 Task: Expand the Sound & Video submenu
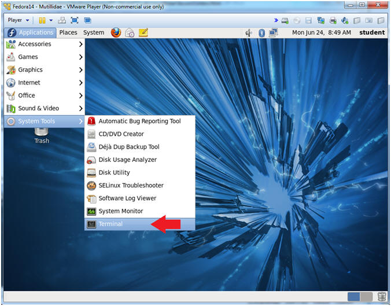click(45, 108)
